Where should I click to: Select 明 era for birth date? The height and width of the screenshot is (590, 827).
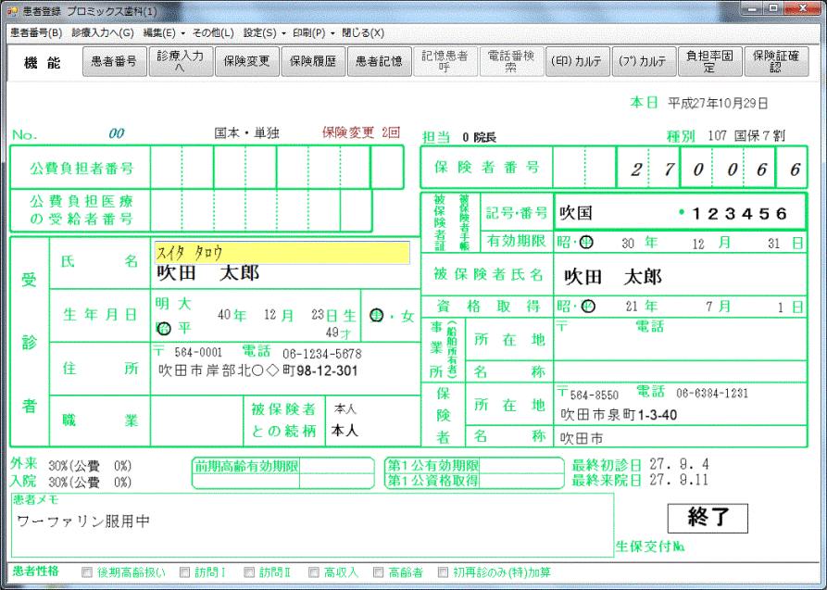[162, 304]
